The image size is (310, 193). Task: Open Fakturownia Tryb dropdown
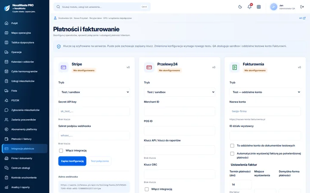tap(265, 92)
